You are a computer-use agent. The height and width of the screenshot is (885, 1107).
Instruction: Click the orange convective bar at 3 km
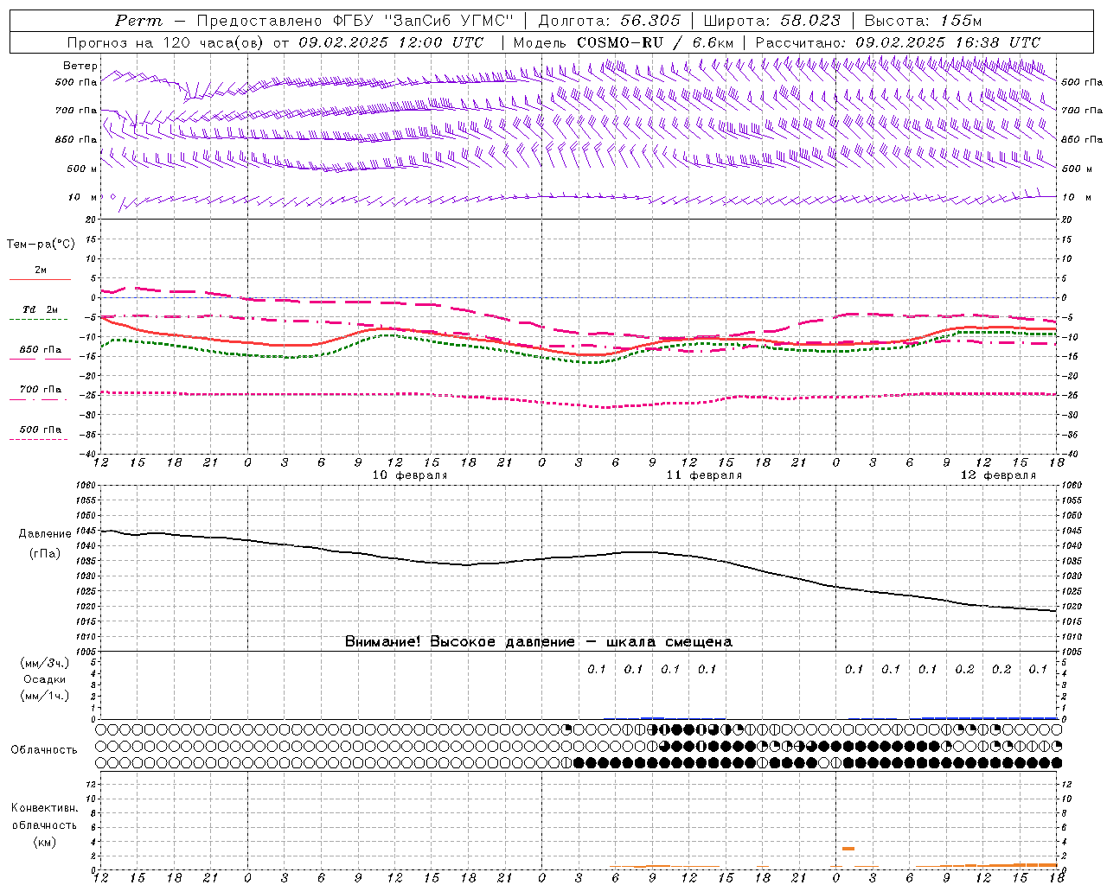coord(848,849)
